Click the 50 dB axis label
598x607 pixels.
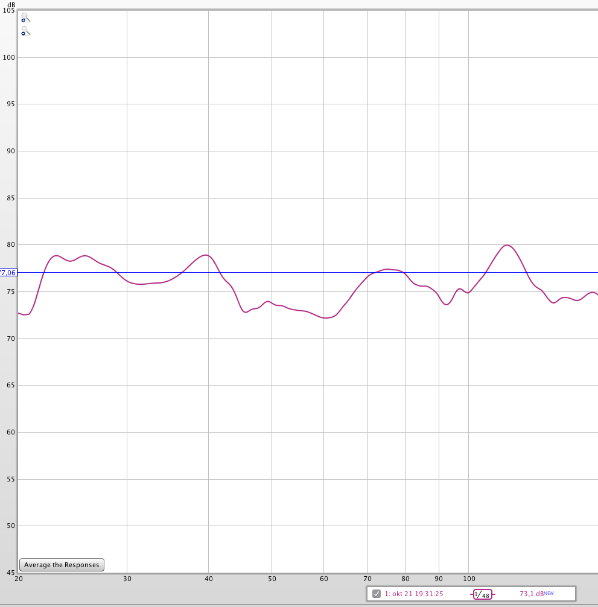(x=11, y=526)
